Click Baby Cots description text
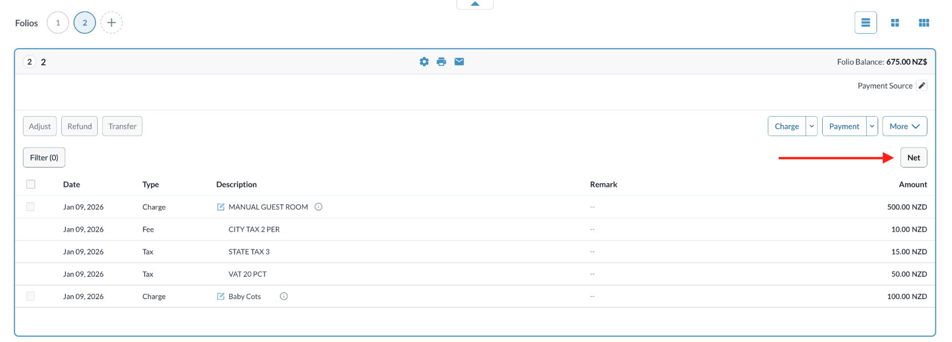 point(244,296)
